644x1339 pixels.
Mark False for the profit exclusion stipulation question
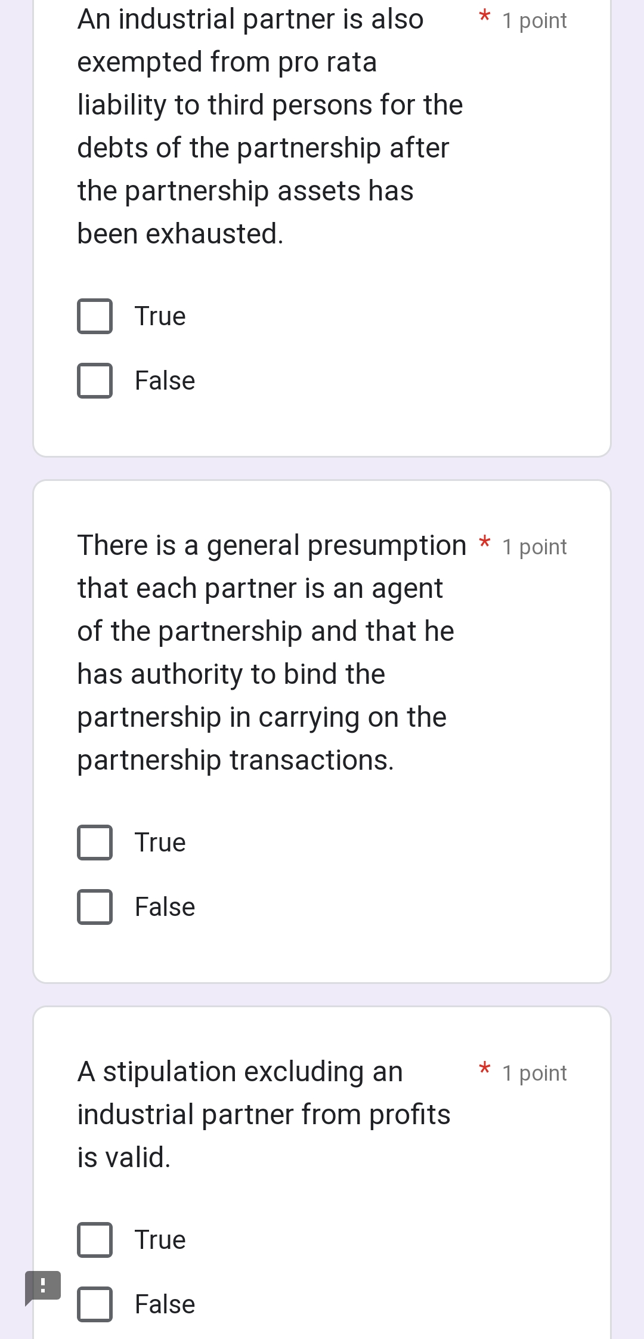click(x=95, y=1303)
